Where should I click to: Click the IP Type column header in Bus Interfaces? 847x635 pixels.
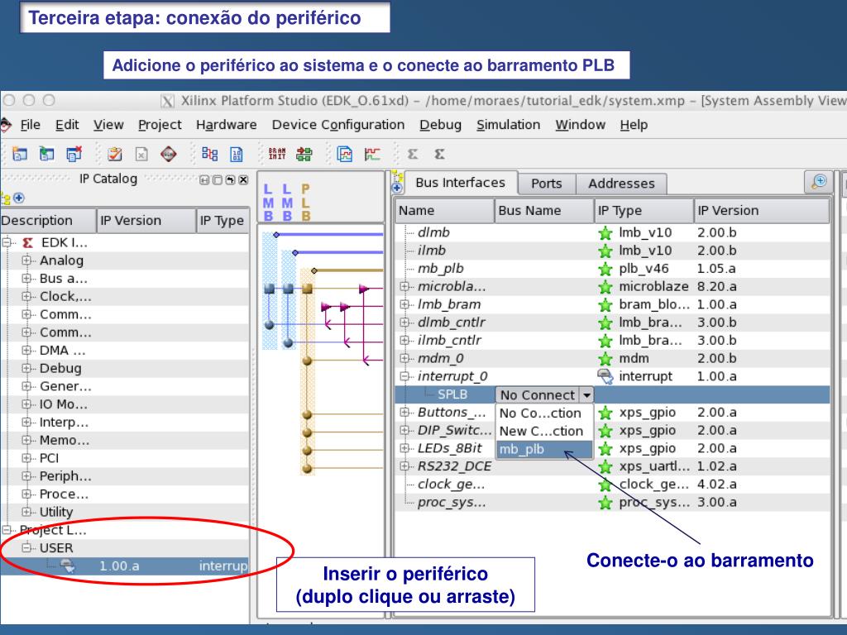(x=644, y=211)
